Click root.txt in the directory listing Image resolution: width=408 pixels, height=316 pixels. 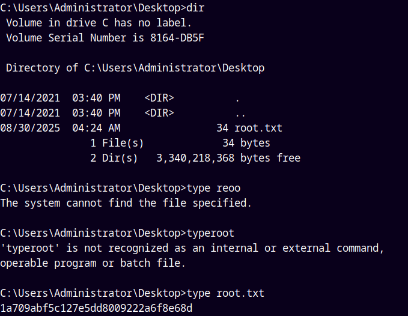click(258, 128)
